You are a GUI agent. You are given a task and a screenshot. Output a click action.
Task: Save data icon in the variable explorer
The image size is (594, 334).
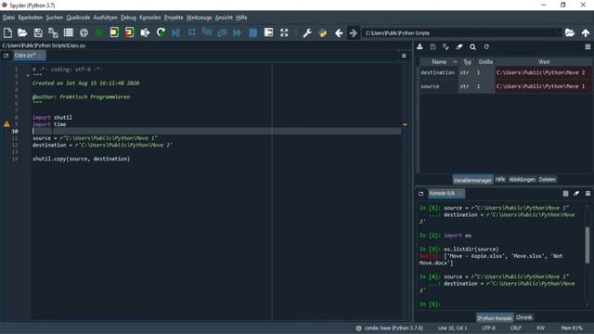point(433,46)
